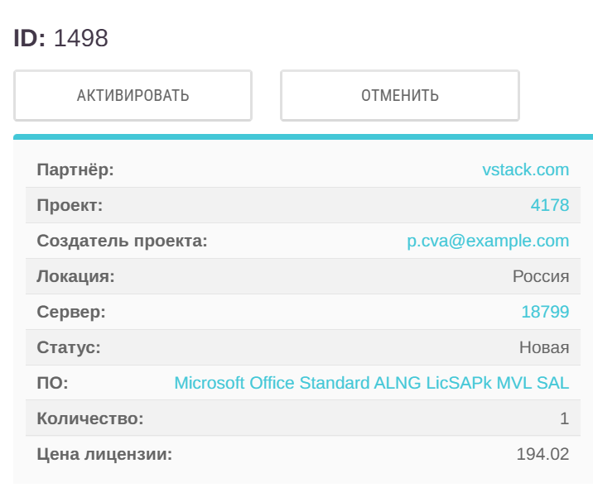This screenshot has width=593, height=497.
Task: Click the Проект field label
Action: (x=70, y=205)
